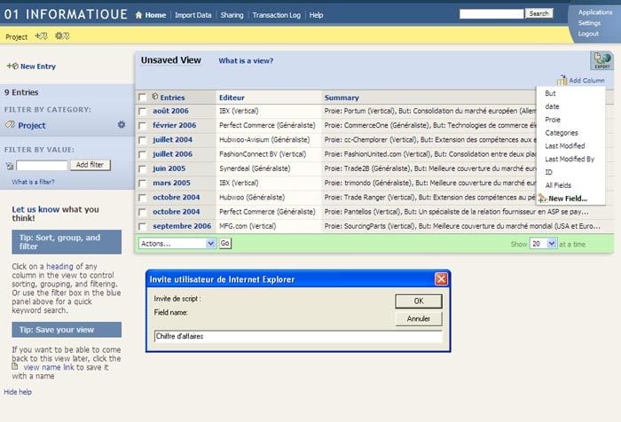621x422 pixels.
Task: Click the Export icon
Action: click(601, 60)
